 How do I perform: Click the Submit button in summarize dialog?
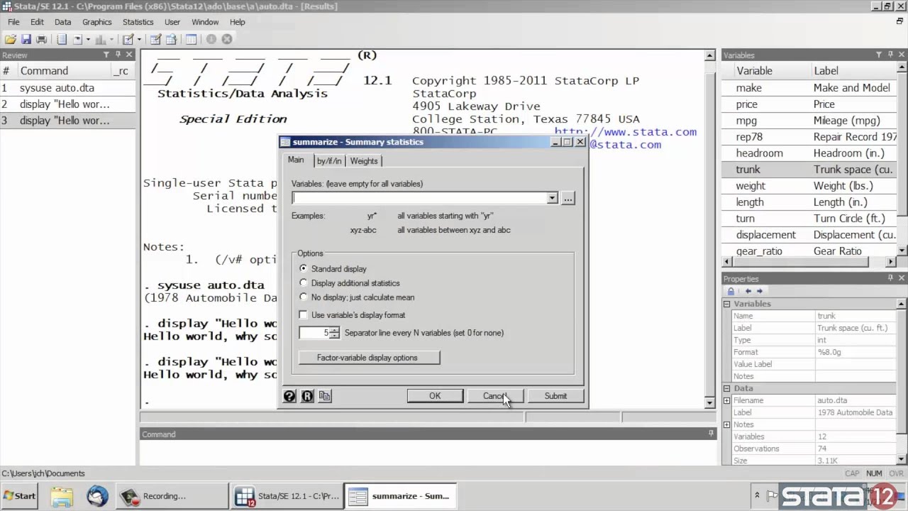[555, 396]
